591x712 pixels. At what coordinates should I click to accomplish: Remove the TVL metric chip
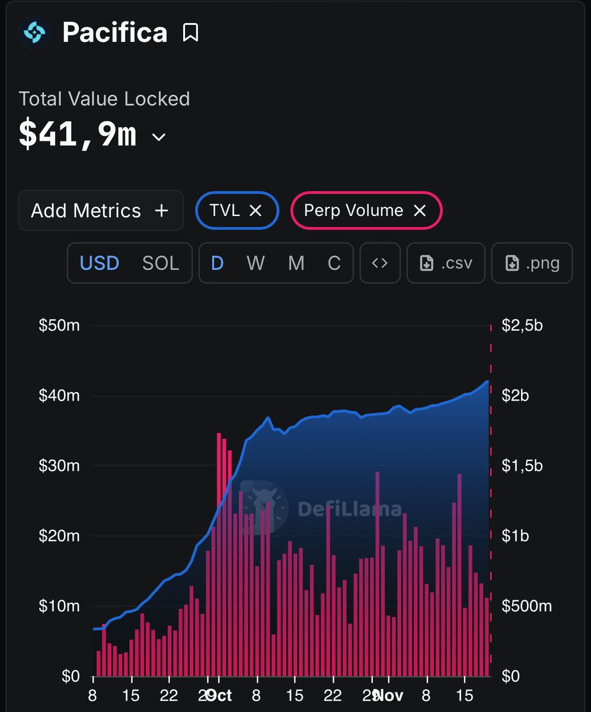click(255, 210)
